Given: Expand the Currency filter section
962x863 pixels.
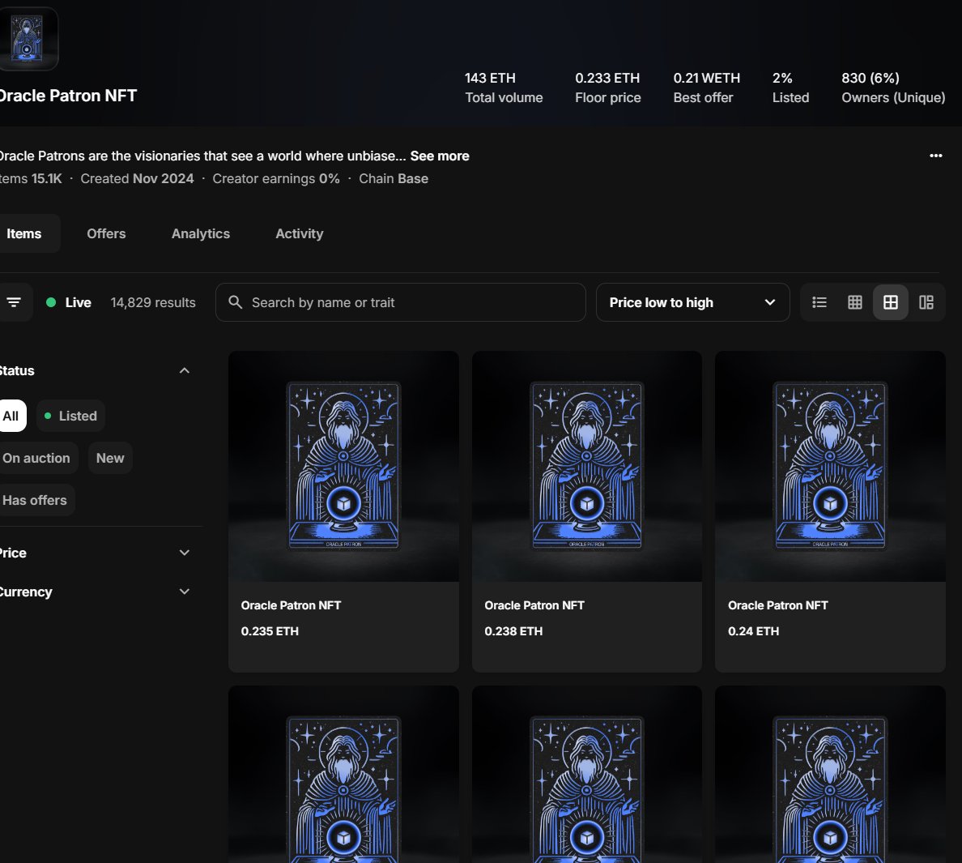Looking at the screenshot, I should coord(184,592).
